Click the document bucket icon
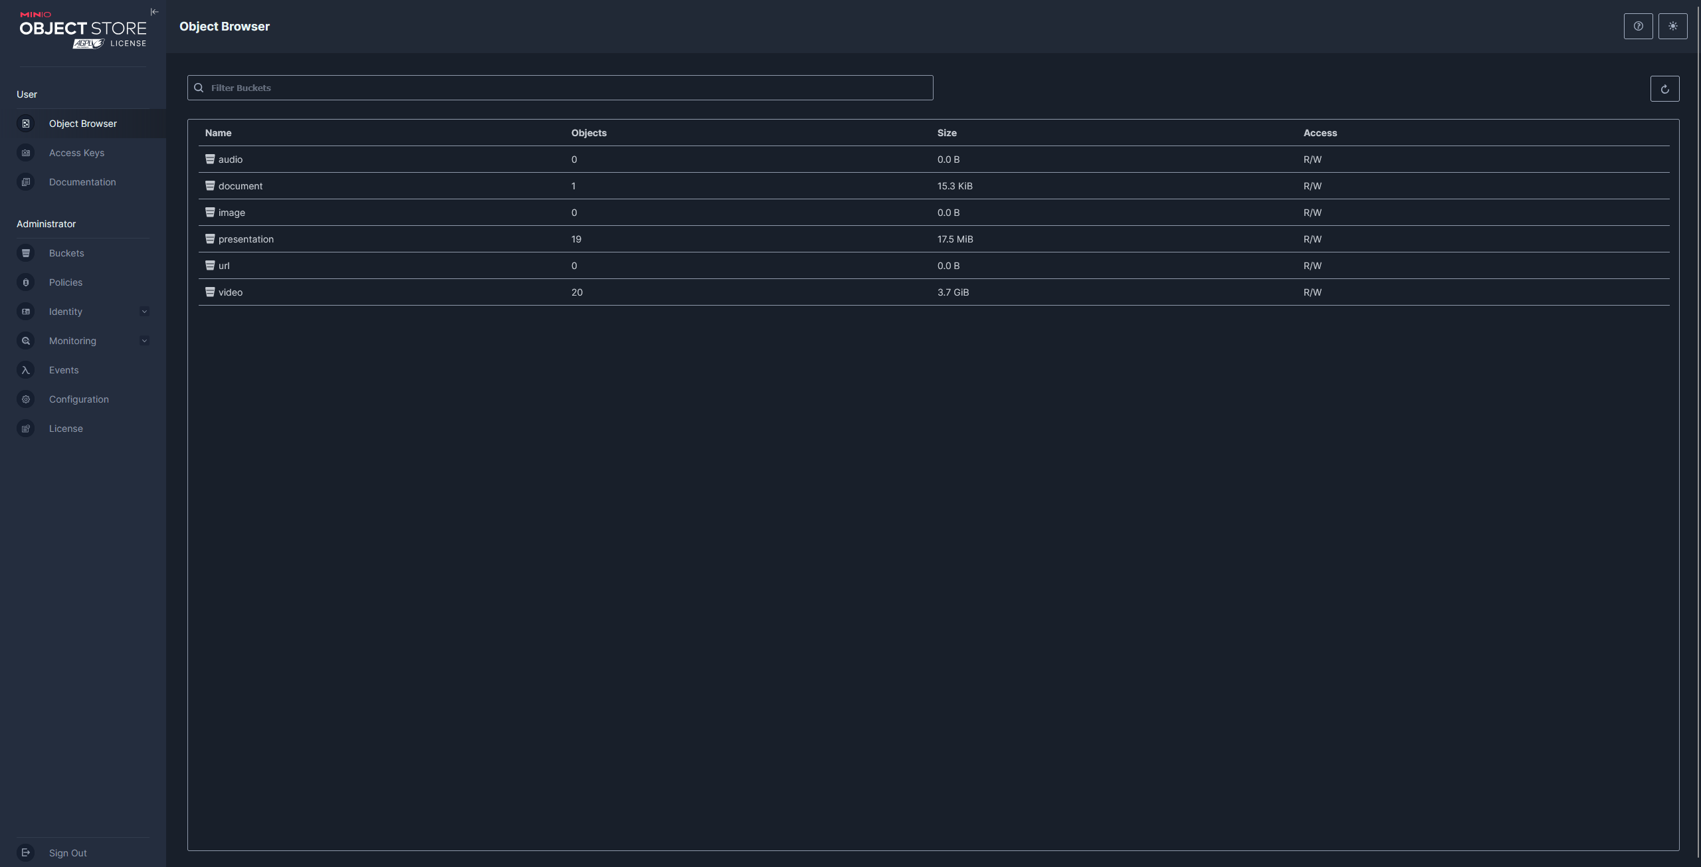Viewport: 1701px width, 867px height. (x=210, y=185)
